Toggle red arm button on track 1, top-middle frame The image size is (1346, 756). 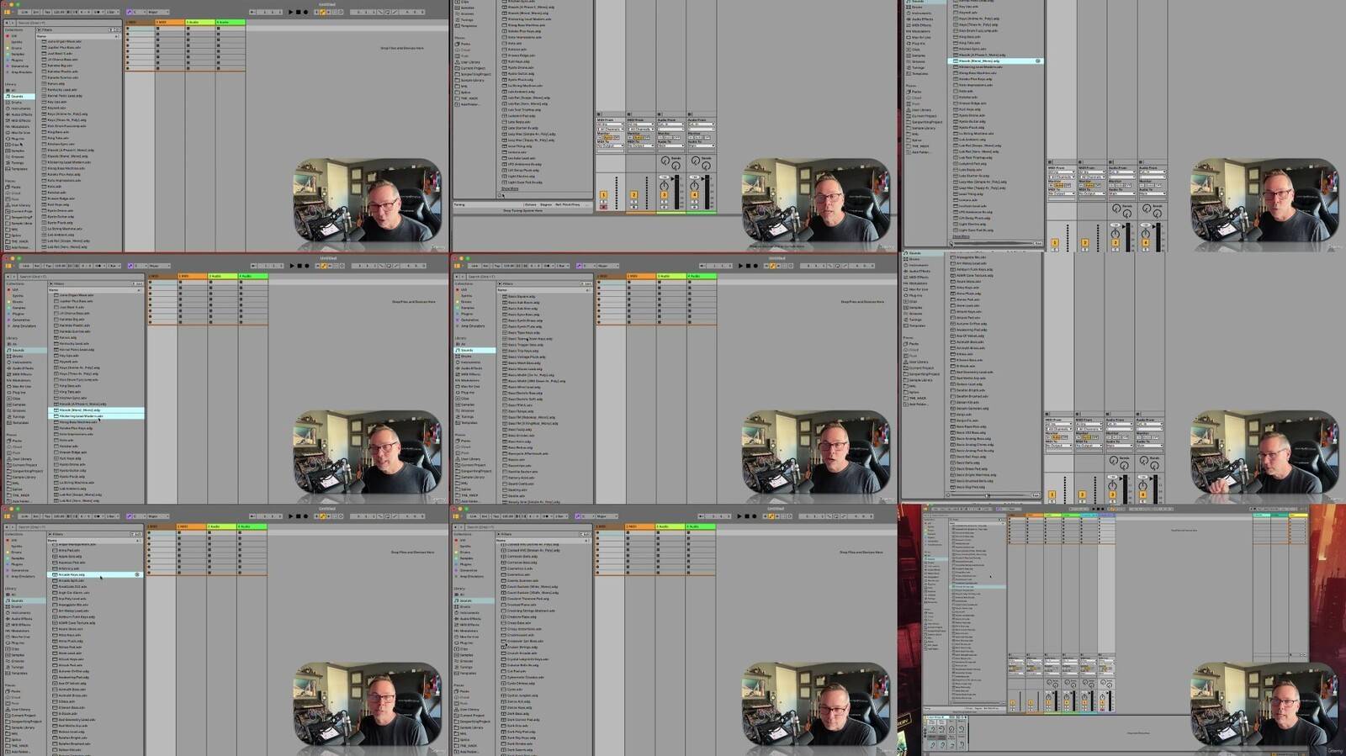tap(603, 207)
